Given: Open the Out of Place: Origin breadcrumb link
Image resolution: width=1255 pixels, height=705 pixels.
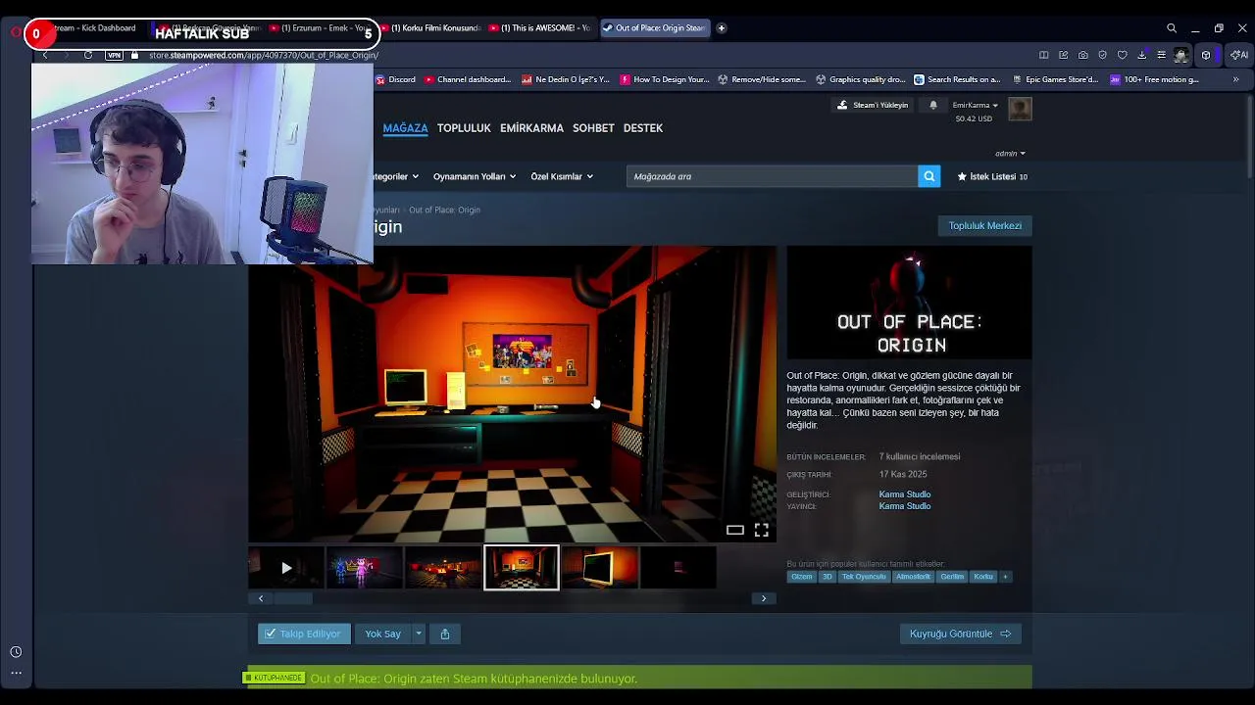Looking at the screenshot, I should 444,210.
